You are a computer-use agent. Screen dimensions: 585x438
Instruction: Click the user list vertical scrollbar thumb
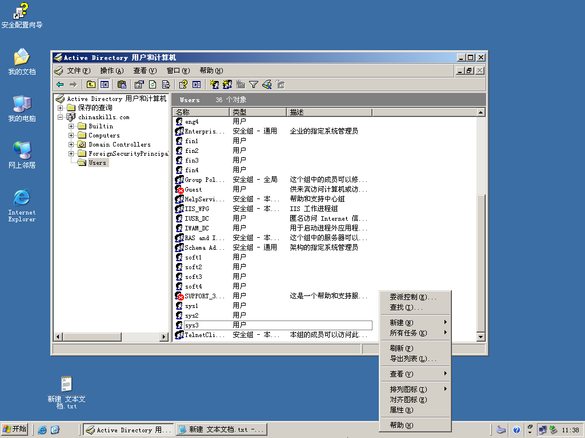tap(481, 263)
